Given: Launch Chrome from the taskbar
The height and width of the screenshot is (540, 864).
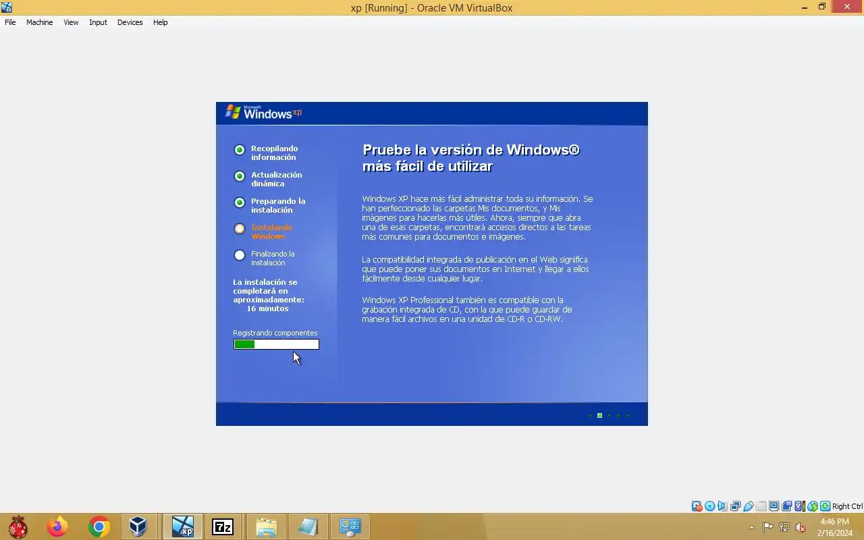Looking at the screenshot, I should click(99, 526).
